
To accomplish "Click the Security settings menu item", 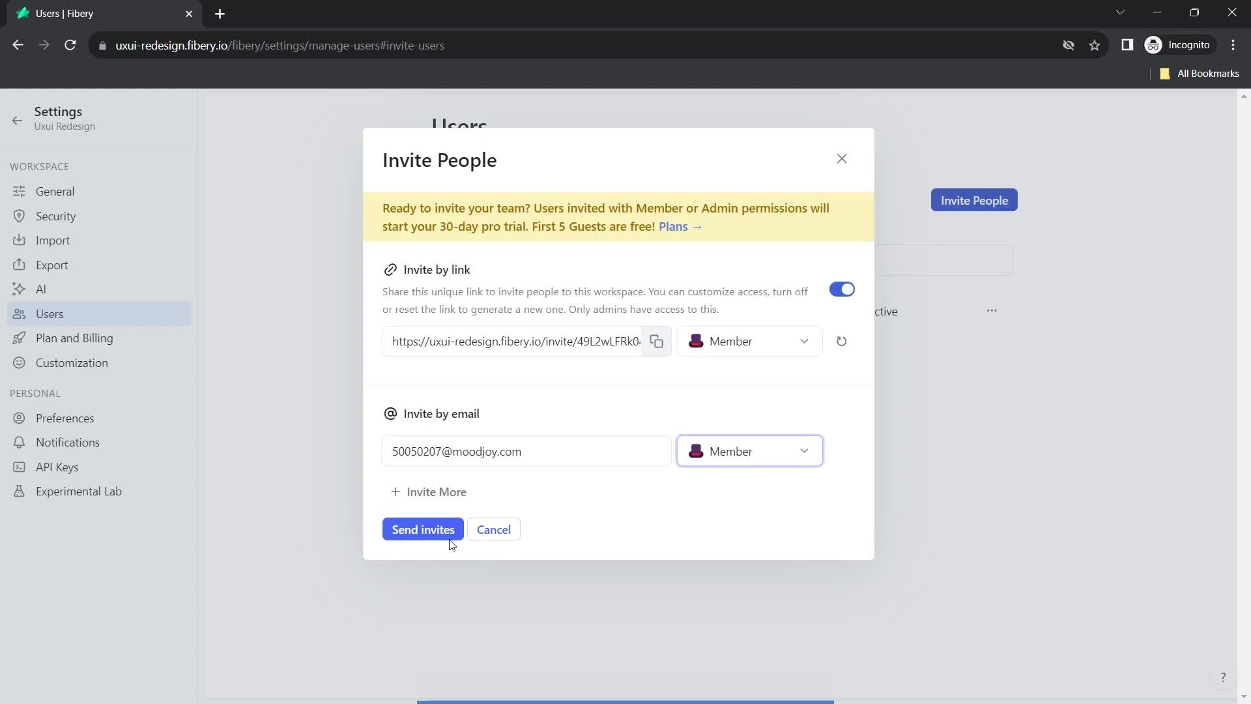I will tap(55, 216).
